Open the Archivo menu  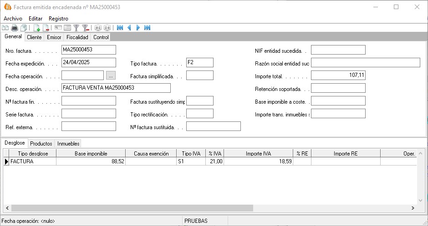pyautogui.click(x=13, y=18)
